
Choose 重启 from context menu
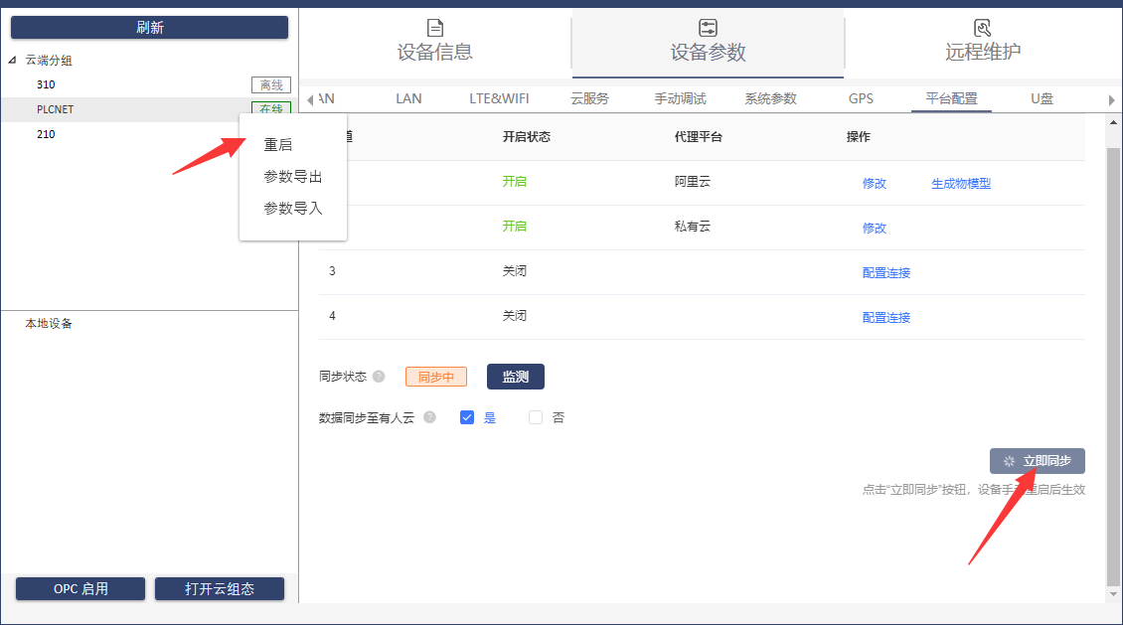278,145
